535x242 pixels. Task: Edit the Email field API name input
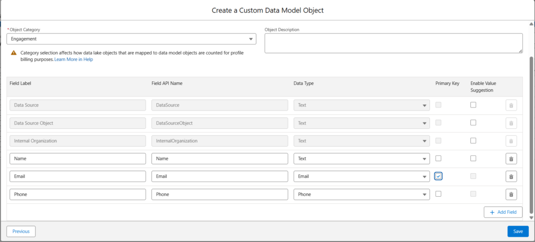click(220, 176)
